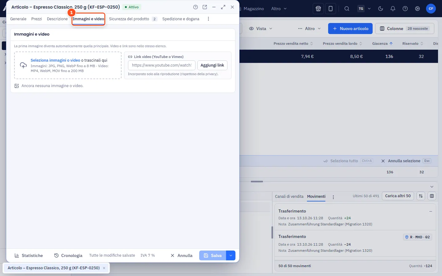The image size is (442, 276).
Task: Sort by Prezzo vendita netto column
Action: coord(293,44)
